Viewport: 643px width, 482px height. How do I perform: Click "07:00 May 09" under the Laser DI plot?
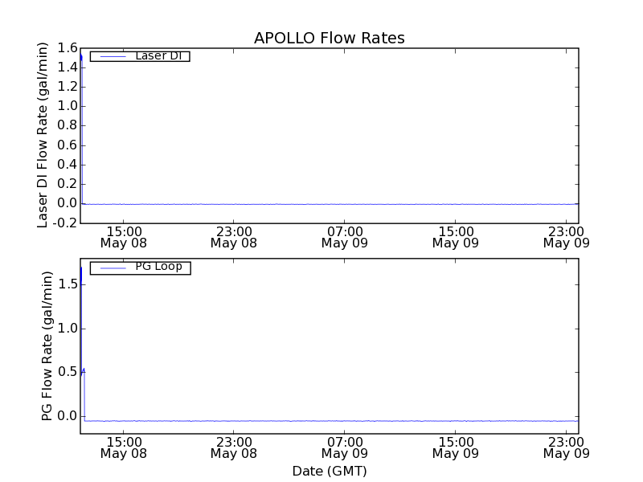pyautogui.click(x=345, y=237)
